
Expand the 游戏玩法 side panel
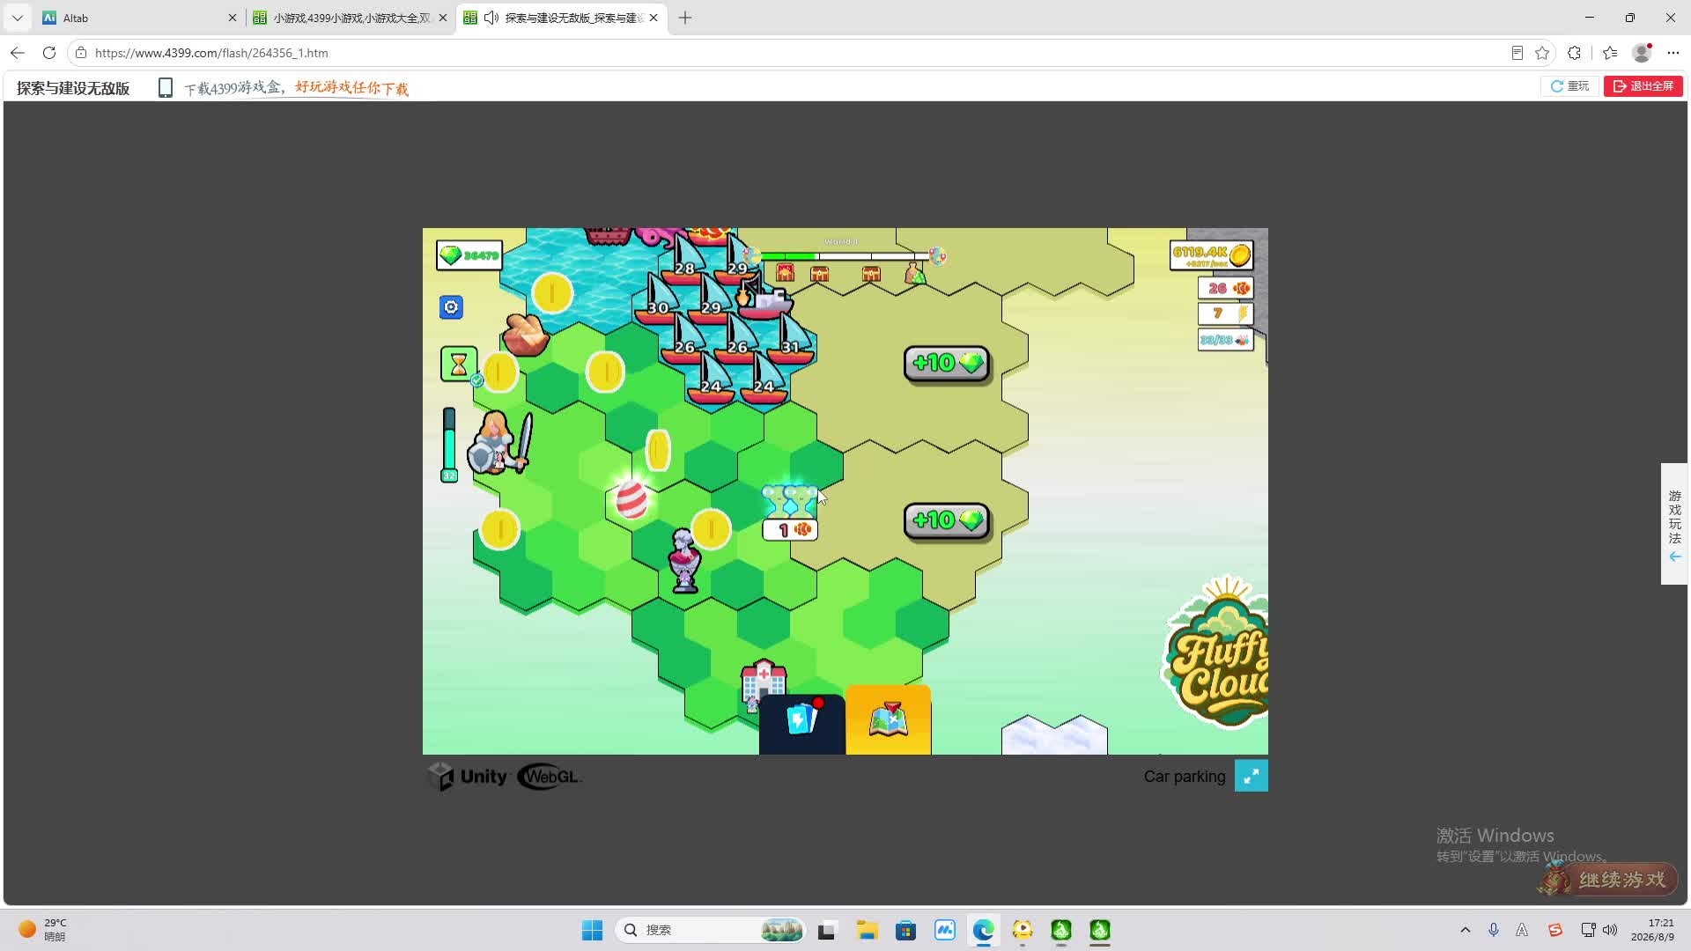point(1674,524)
